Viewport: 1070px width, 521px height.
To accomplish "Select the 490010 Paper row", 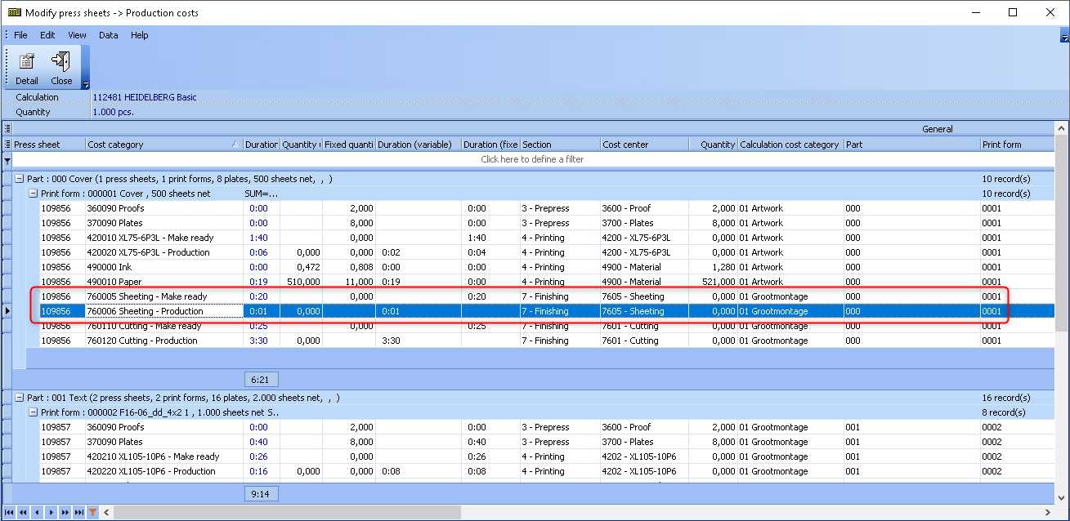I will (546, 282).
